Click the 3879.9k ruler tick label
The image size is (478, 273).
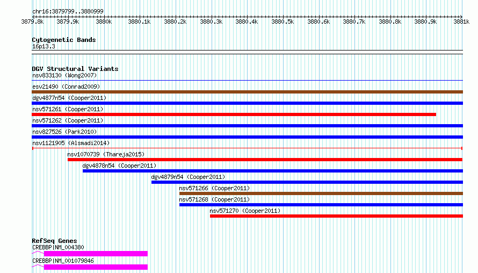click(x=68, y=21)
